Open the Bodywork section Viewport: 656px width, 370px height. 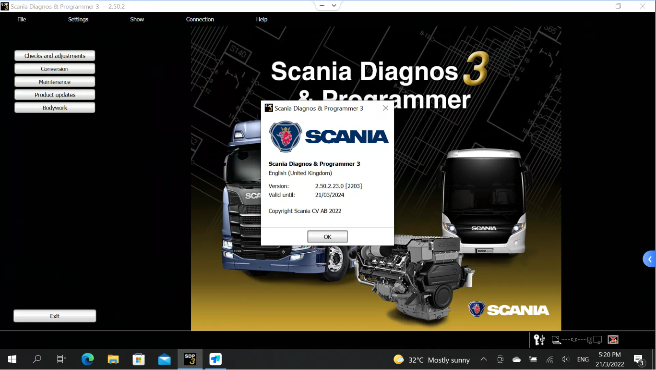55,108
